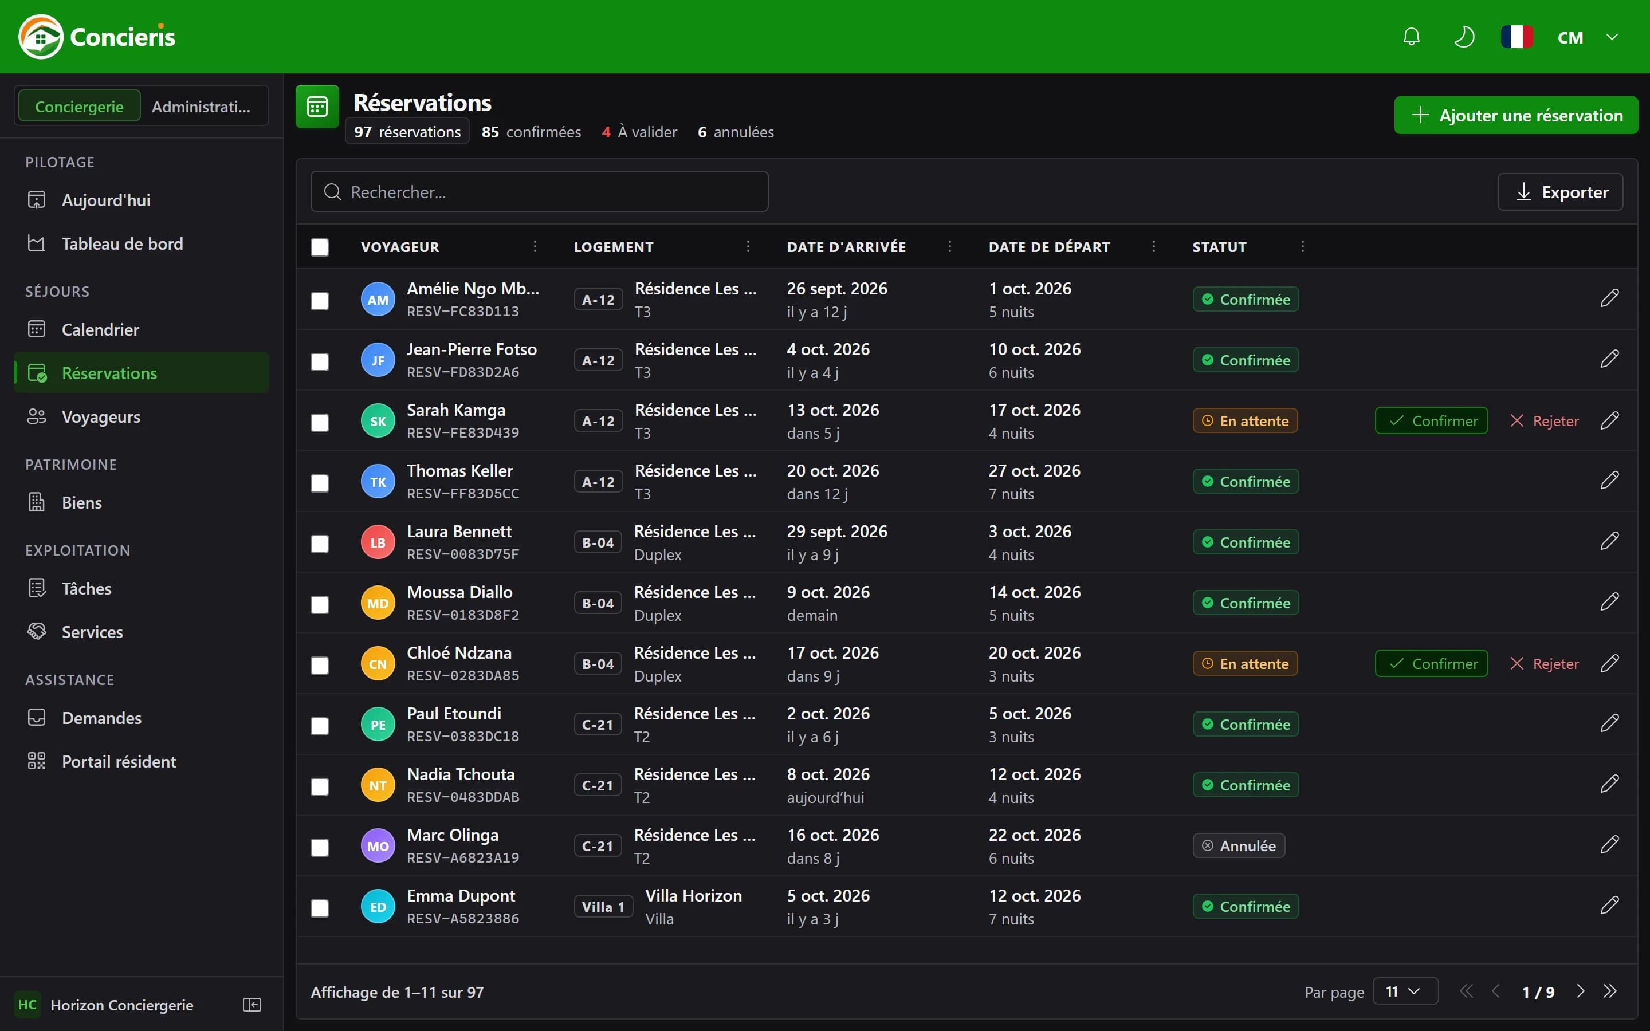Edit Amélie Ngo Mb... reservation pencil
The image size is (1650, 1031).
tap(1609, 298)
